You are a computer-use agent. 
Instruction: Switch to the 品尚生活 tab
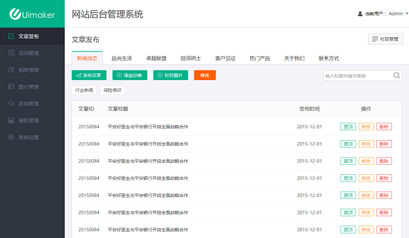[122, 58]
